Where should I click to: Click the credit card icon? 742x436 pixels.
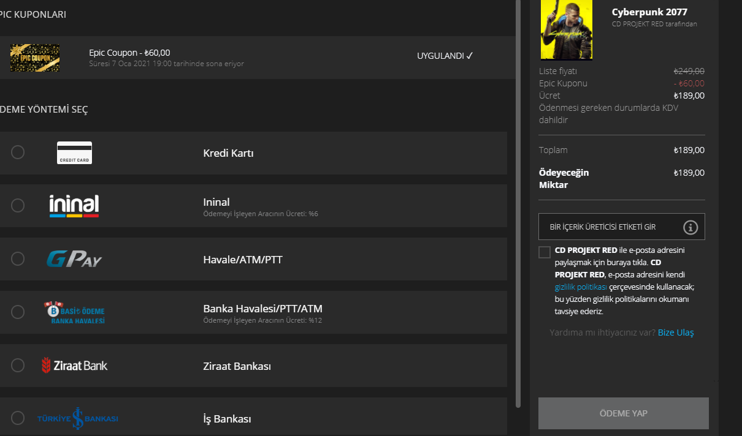74,153
